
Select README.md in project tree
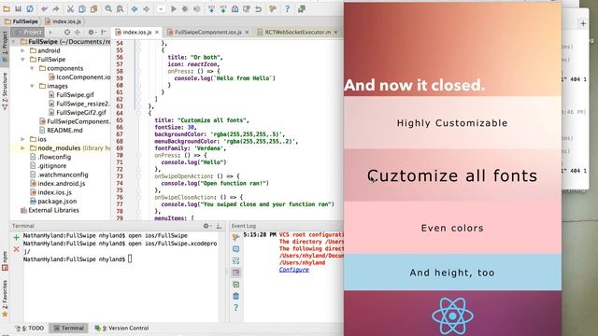point(61,131)
